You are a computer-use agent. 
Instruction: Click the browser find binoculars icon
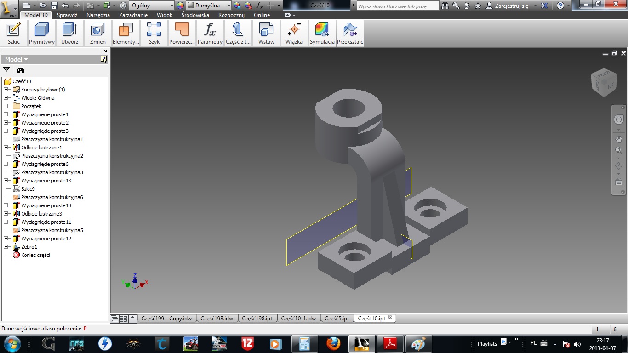[21, 70]
